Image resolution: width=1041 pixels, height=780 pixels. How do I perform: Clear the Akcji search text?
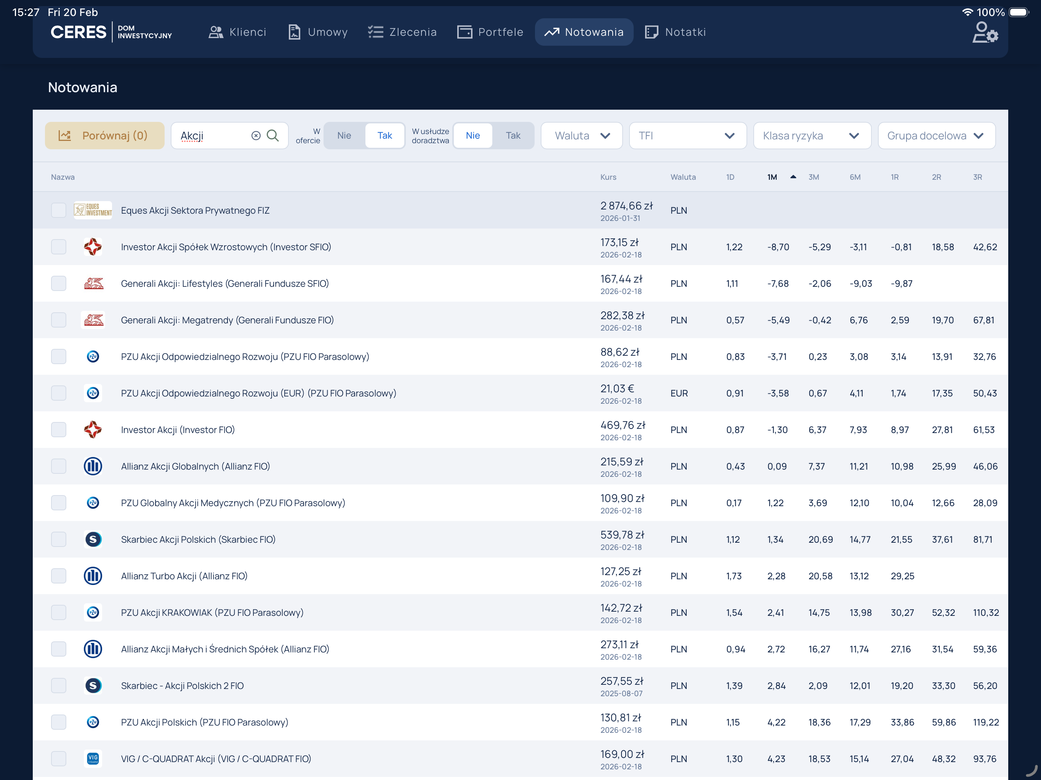pyautogui.click(x=256, y=136)
